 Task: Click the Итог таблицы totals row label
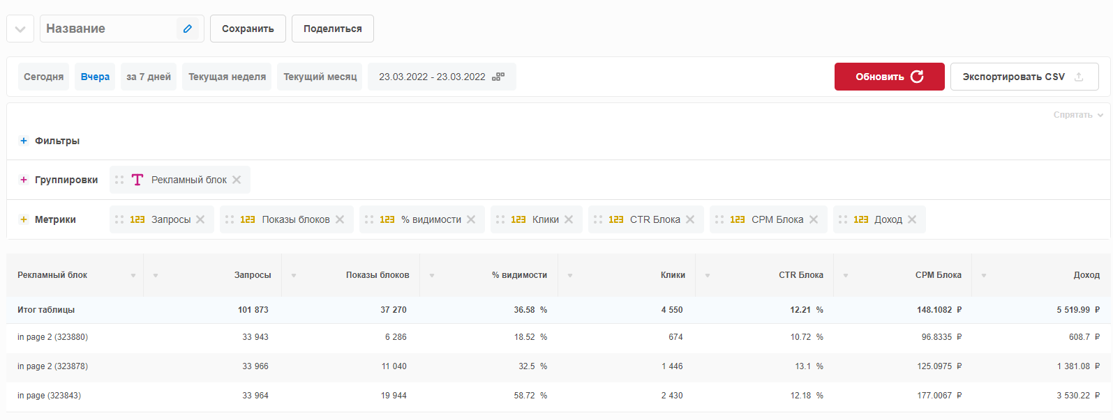click(x=46, y=310)
